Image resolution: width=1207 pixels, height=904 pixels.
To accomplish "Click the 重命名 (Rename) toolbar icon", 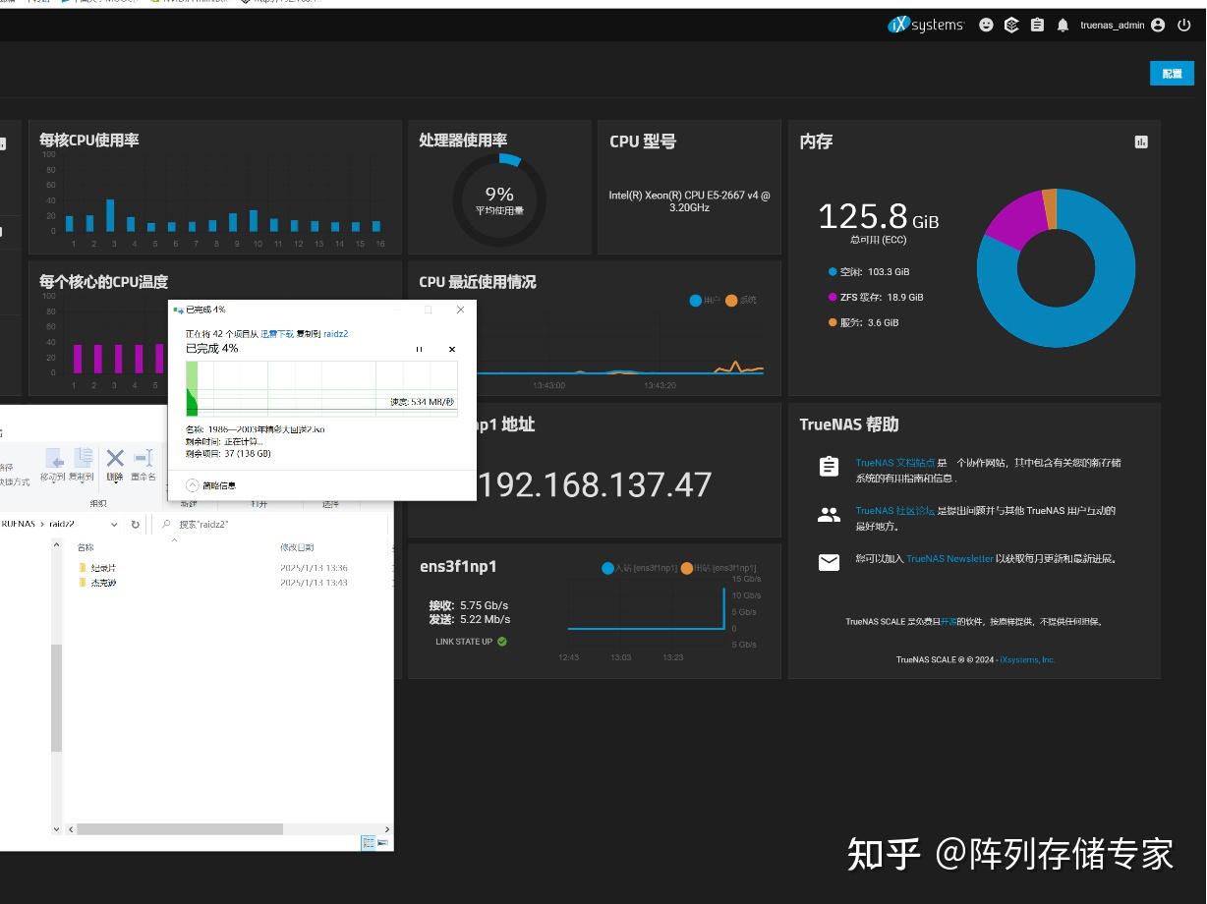I will pos(142,458).
